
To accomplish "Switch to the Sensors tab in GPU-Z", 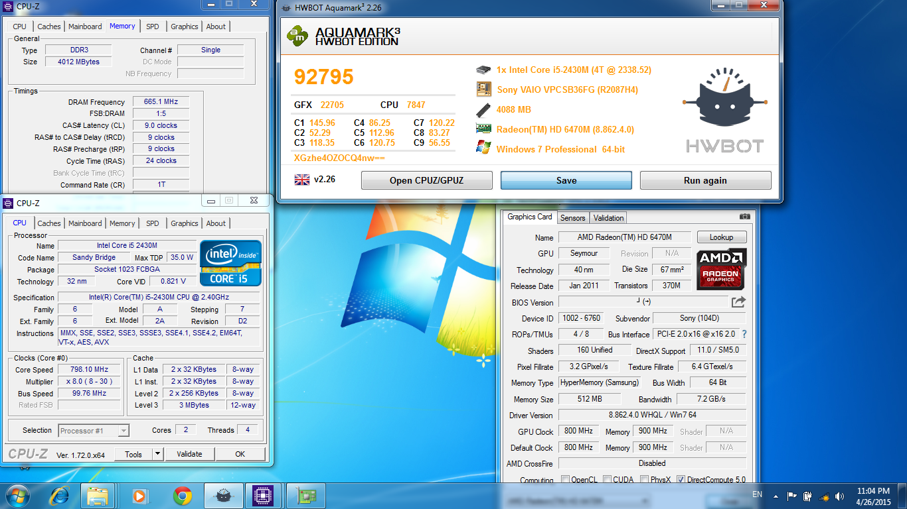I will [573, 217].
